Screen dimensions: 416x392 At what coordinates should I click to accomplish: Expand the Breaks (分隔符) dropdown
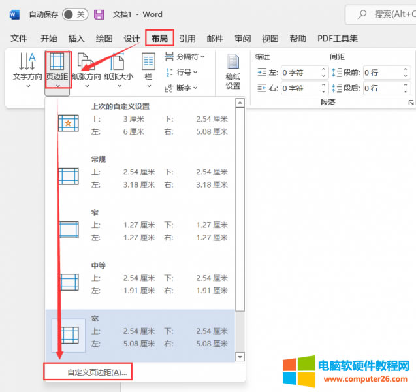tap(185, 57)
